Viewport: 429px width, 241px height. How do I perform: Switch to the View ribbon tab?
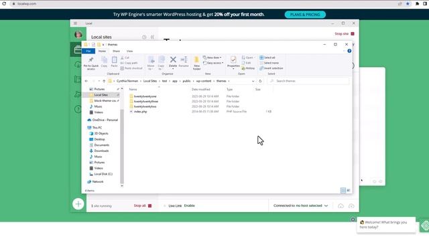click(x=129, y=51)
